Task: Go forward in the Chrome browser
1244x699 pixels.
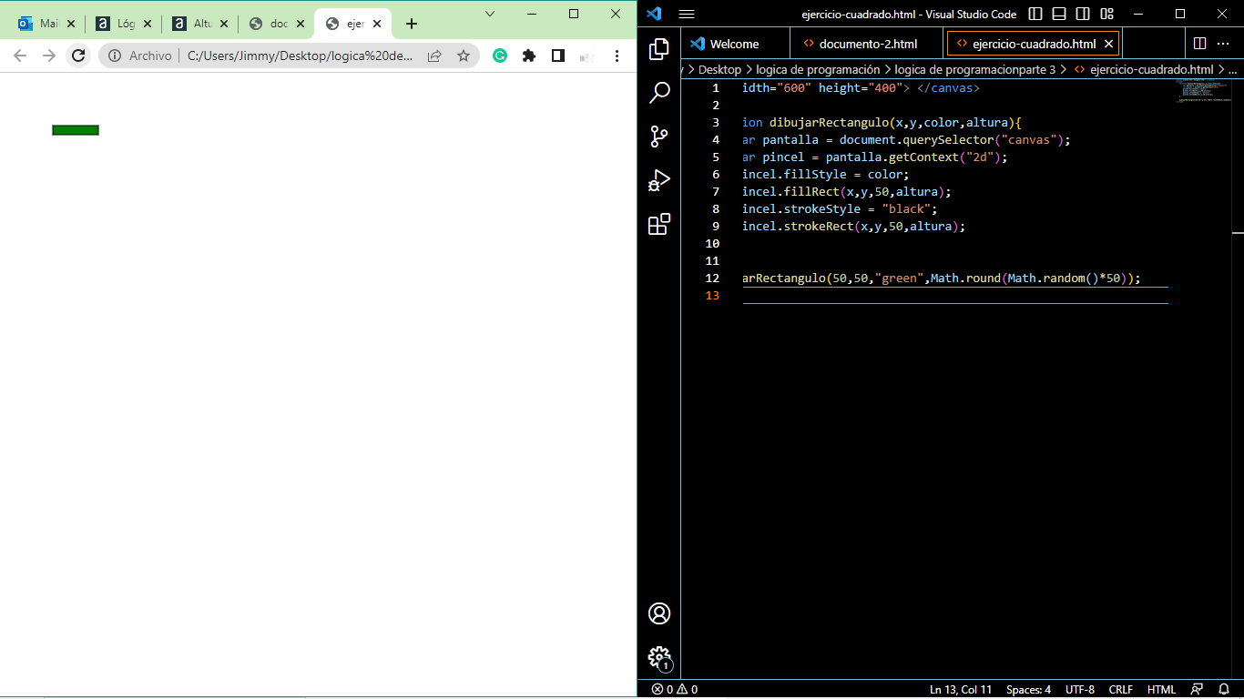Action: (x=49, y=56)
